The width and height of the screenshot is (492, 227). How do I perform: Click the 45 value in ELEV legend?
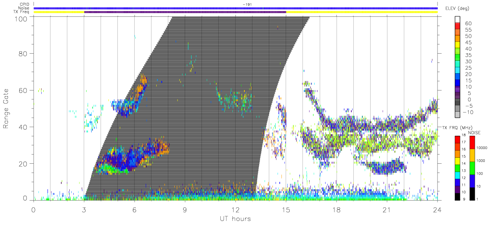468,42
